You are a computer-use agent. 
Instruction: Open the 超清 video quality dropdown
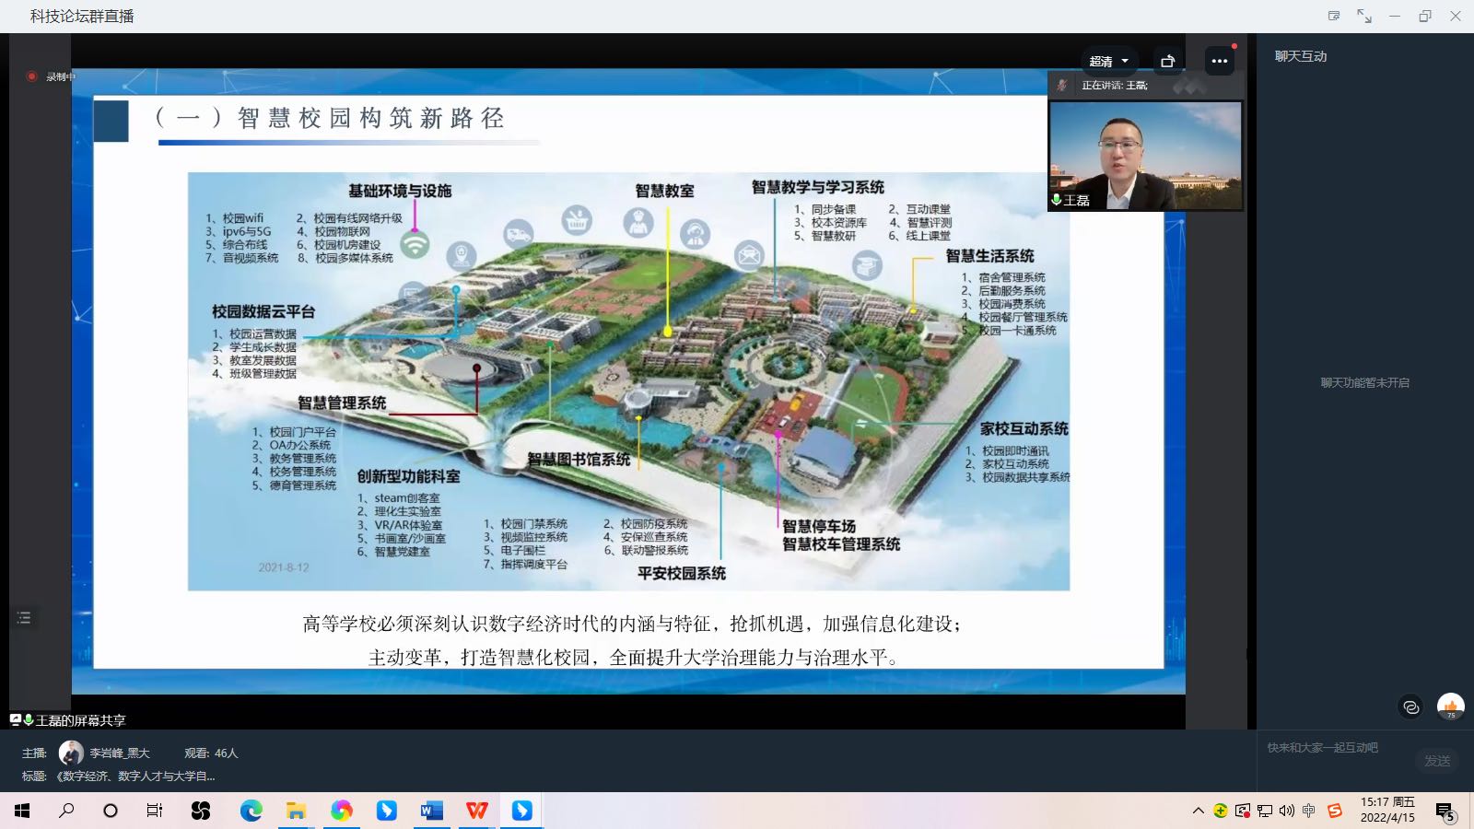click(1108, 61)
